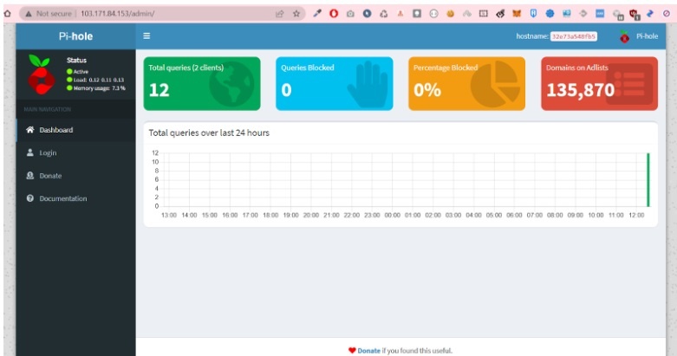
Task: Open the MetaMask fox extension
Action: tap(517, 13)
